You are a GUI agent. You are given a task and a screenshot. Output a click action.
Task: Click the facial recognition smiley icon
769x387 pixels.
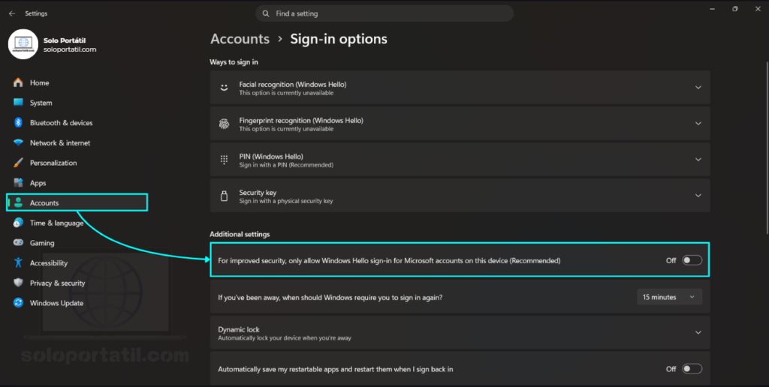(224, 88)
